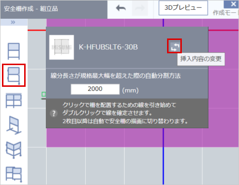Screen dimensions: 239x185
Task: Click the question mark help icon
Action: pos(54,113)
